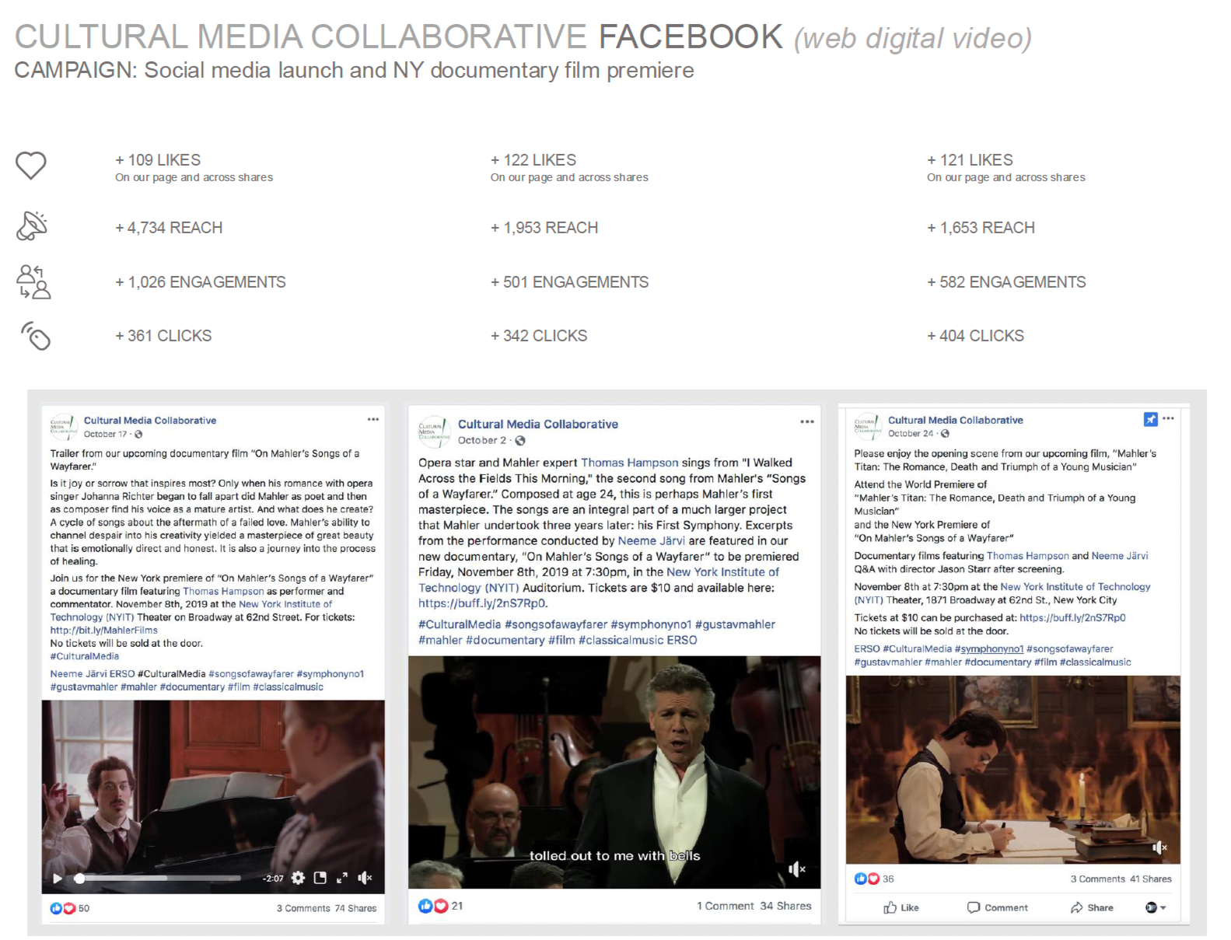Viewport: 1231px width, 940px height.
Task: Click #CulturalMedia hashtag in October 17 post
Action: click(x=85, y=656)
